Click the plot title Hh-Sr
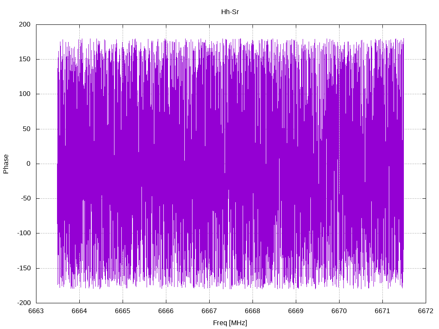This screenshot has height=329, width=439. pos(230,12)
